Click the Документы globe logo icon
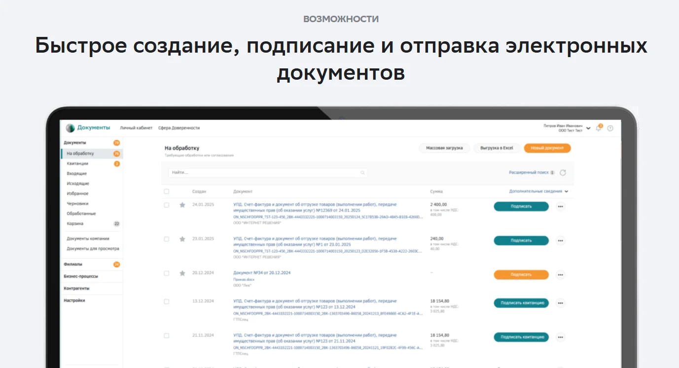This screenshot has width=679, height=368. 71,128
